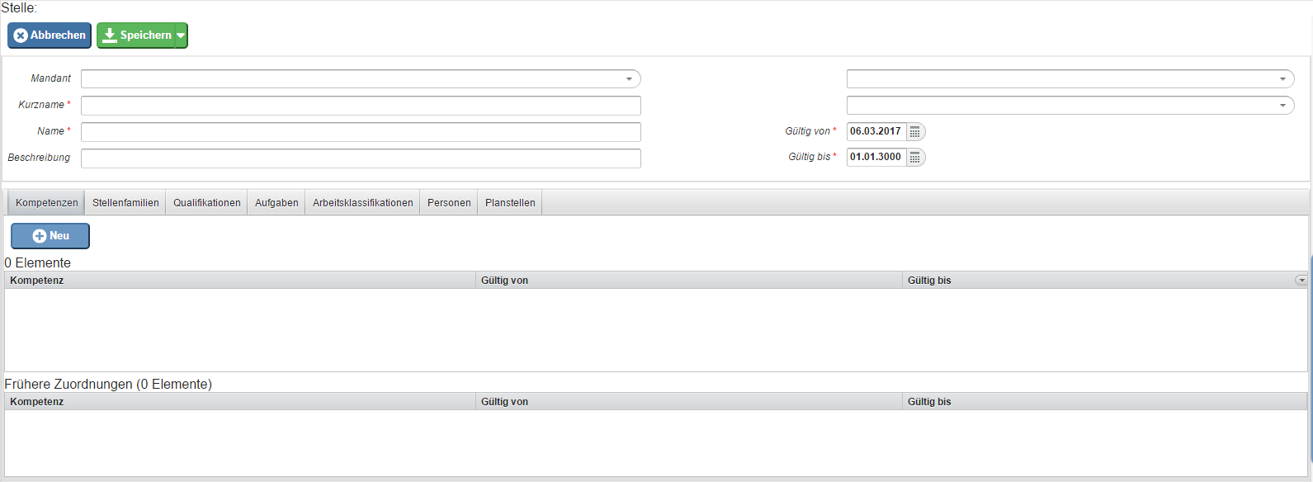Viewport: 1313px width, 482px height.
Task: Open the Aufgaben tab
Action: [x=276, y=203]
